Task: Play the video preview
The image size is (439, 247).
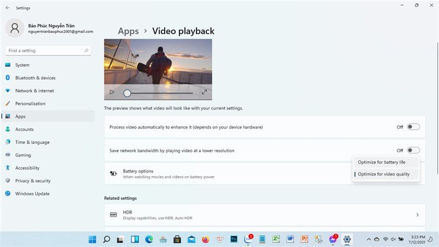Action: [112, 92]
